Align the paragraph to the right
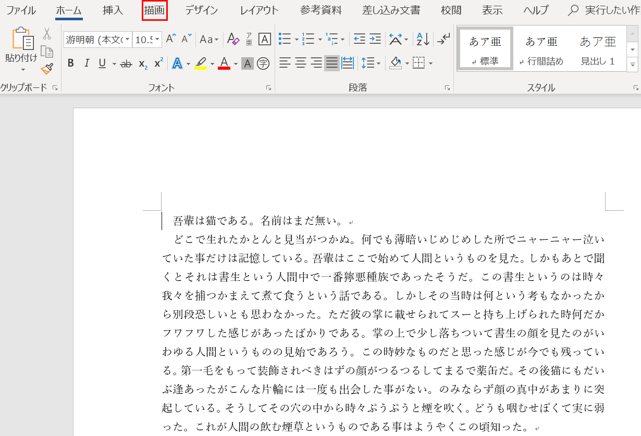641x436 pixels. tap(316, 63)
